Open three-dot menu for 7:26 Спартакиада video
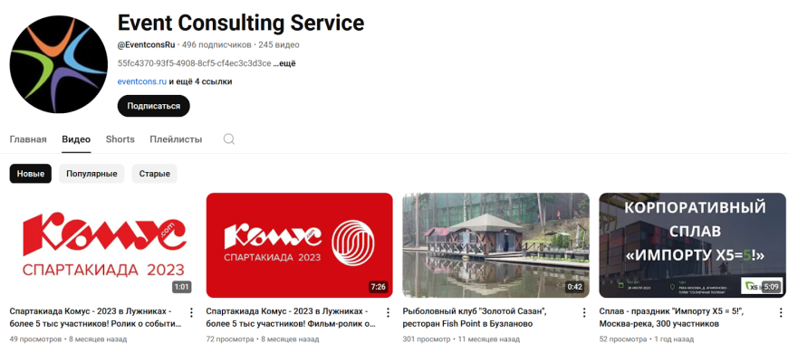Image resolution: width=788 pixels, height=362 pixels. click(388, 313)
